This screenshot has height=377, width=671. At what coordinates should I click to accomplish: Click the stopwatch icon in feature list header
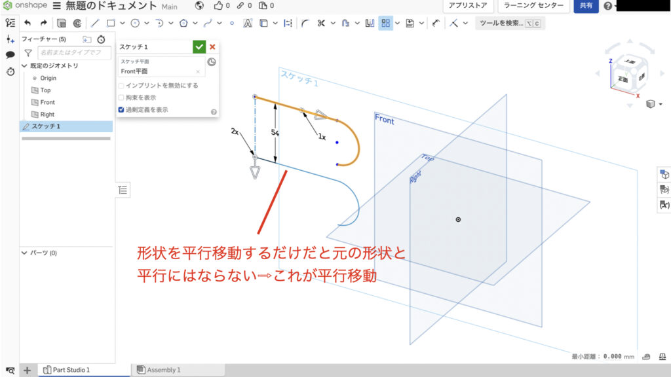[102, 39]
